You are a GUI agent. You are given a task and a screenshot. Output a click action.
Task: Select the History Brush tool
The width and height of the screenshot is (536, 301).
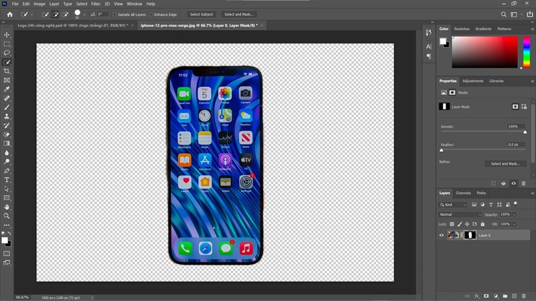click(7, 126)
